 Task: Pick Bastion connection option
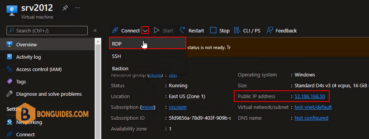148,69
